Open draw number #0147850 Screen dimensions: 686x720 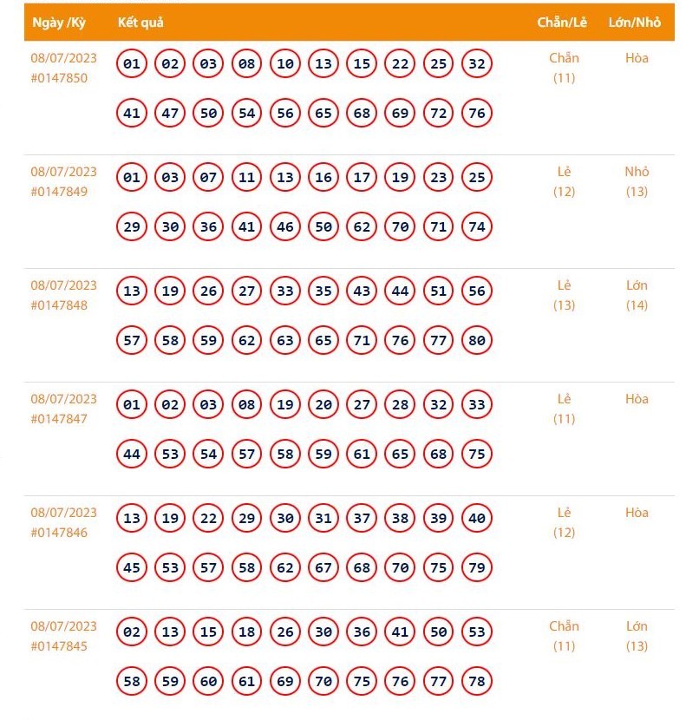click(59, 78)
